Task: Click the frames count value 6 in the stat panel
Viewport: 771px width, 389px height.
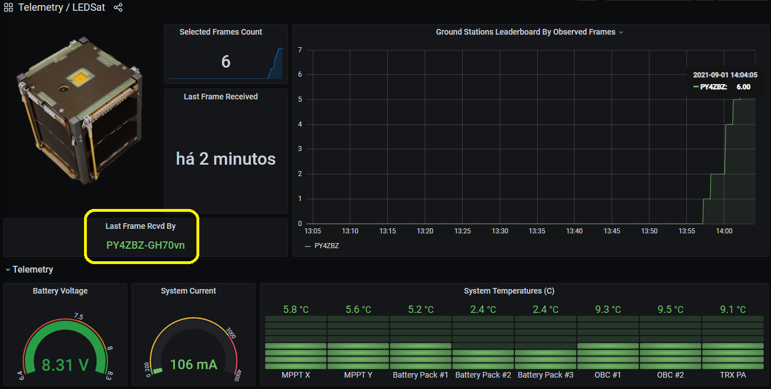Action: (x=226, y=62)
